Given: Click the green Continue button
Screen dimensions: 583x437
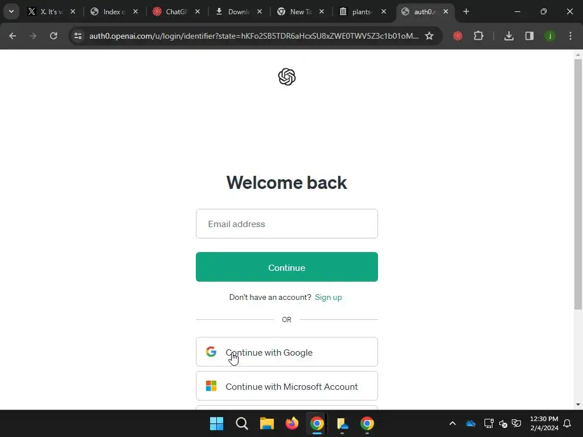Looking at the screenshot, I should 287,267.
